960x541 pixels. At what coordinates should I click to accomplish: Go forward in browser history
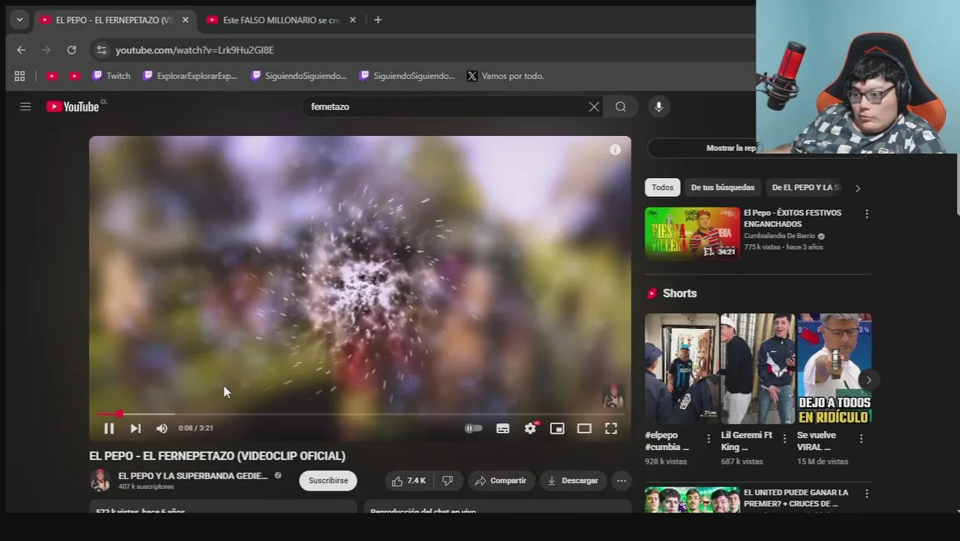click(47, 50)
